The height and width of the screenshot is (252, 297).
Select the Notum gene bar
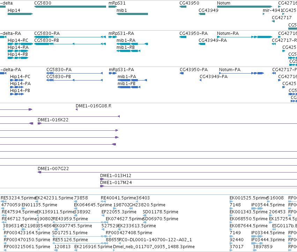(245, 7)
